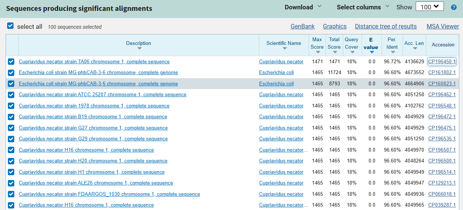Open Cupriavidus necator strain ATCC 25207 description
Screen dimensions: 463x210
tap(103, 95)
